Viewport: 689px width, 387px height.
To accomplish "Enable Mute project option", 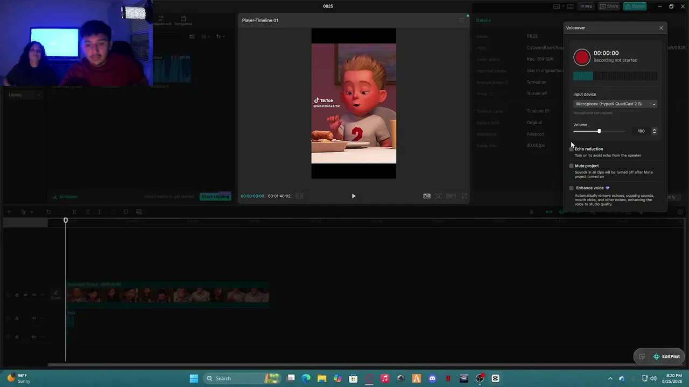I will click(572, 166).
